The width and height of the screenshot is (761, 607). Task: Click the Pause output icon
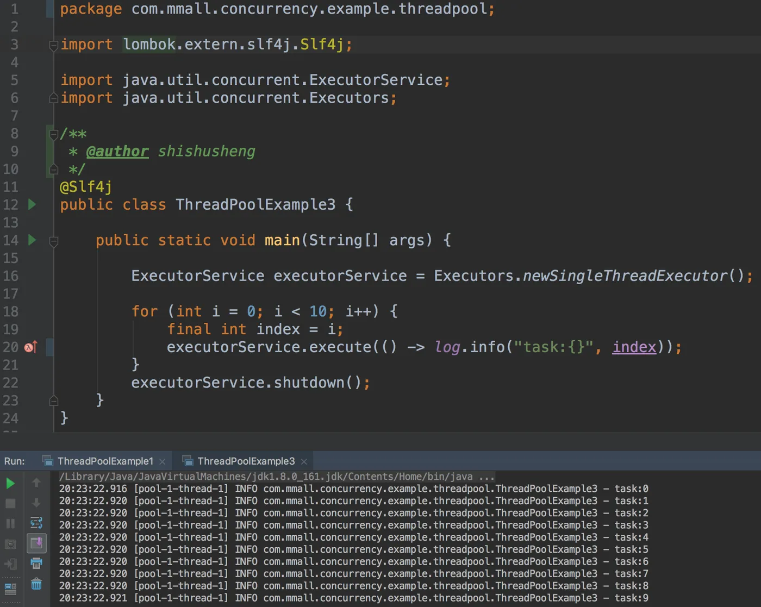pos(10,523)
